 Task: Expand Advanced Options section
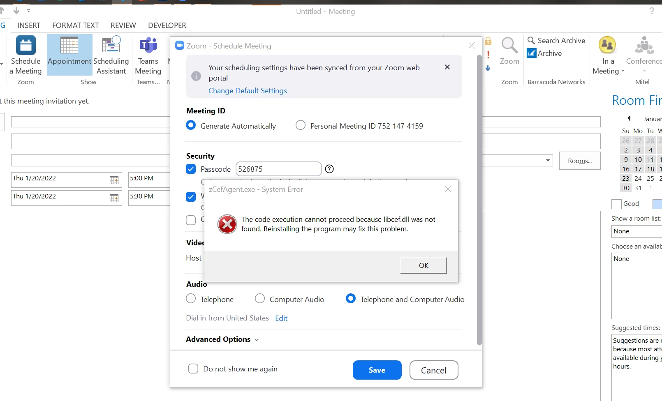[222, 339]
